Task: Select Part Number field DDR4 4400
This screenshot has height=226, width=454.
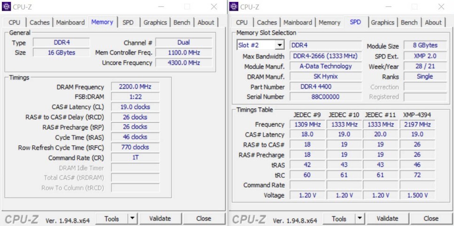Action: pos(325,86)
